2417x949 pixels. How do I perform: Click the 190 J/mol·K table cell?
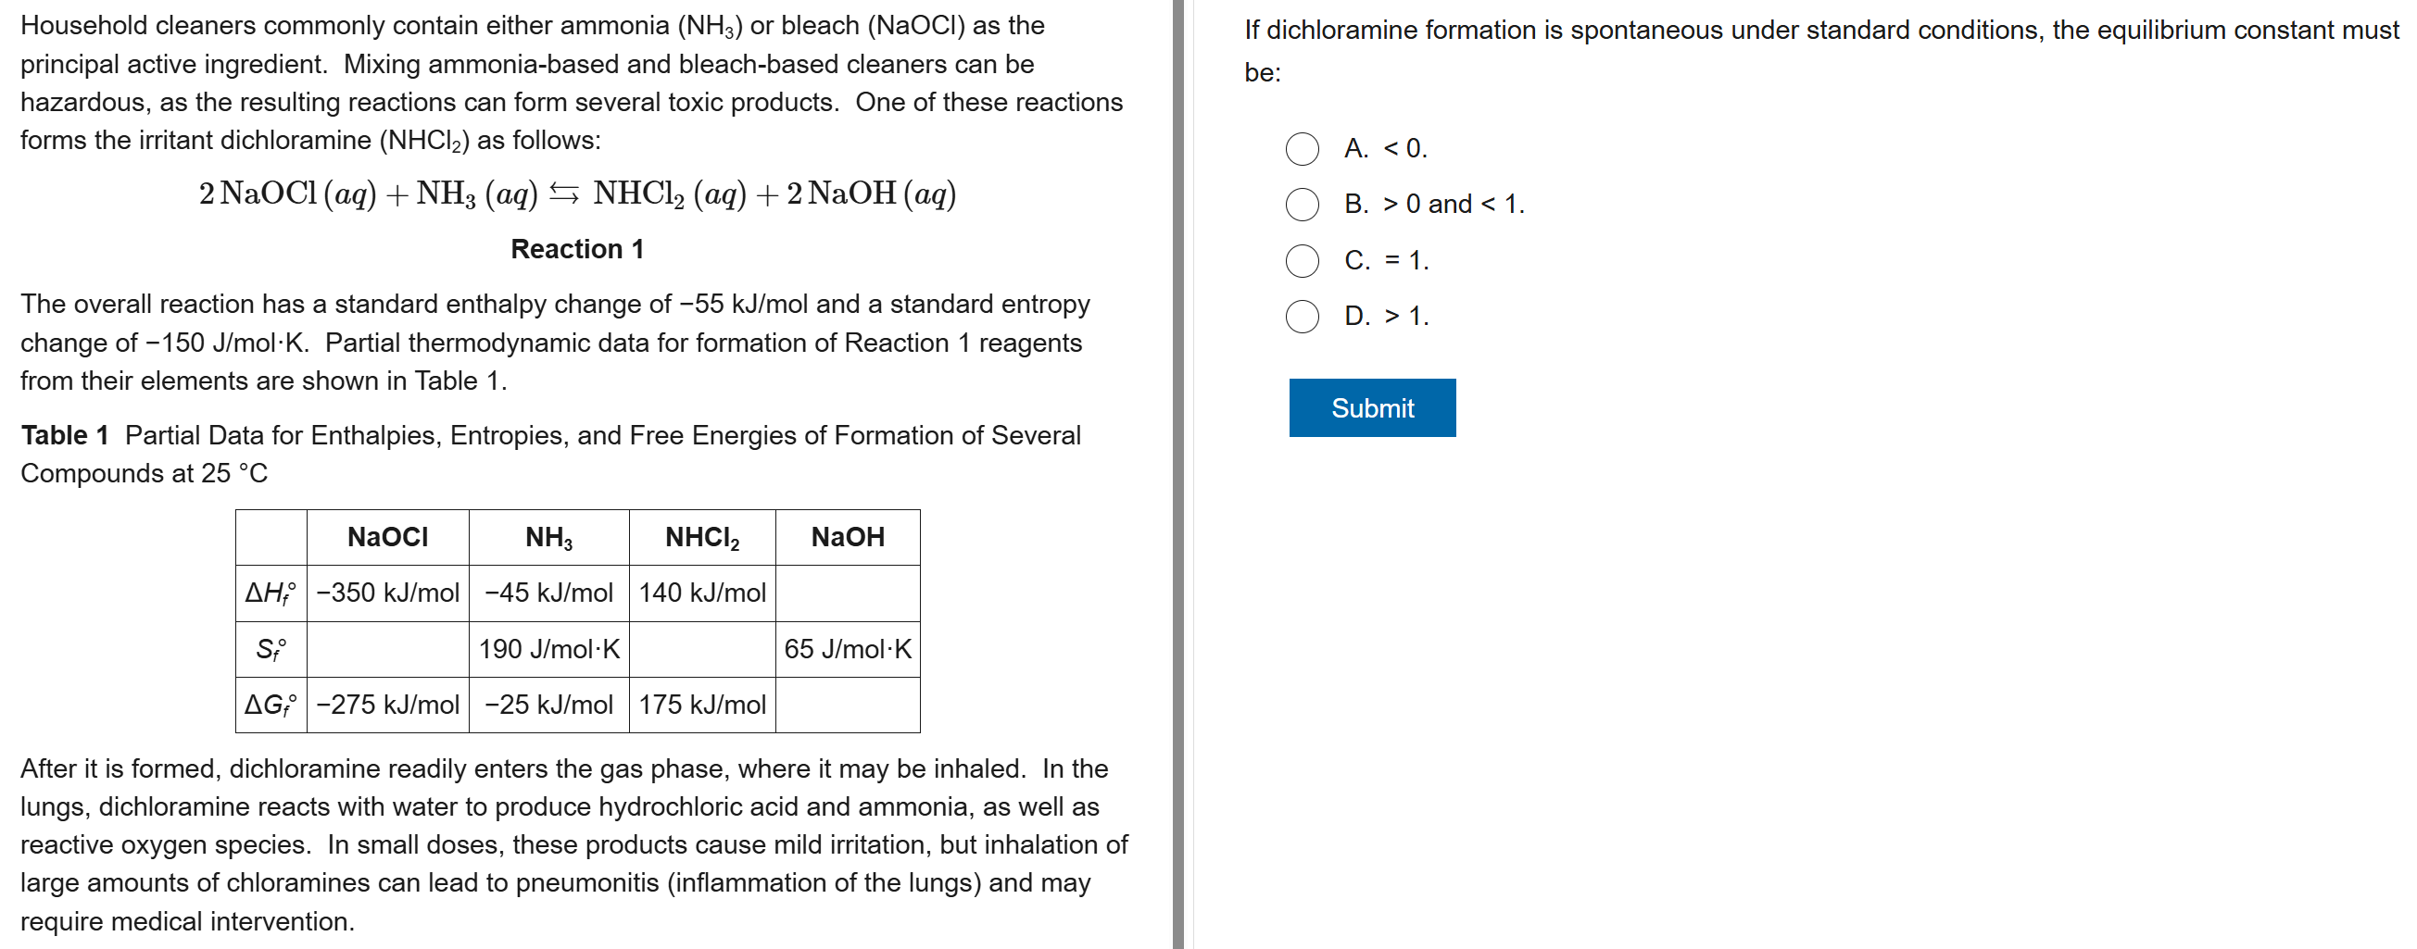point(548,649)
